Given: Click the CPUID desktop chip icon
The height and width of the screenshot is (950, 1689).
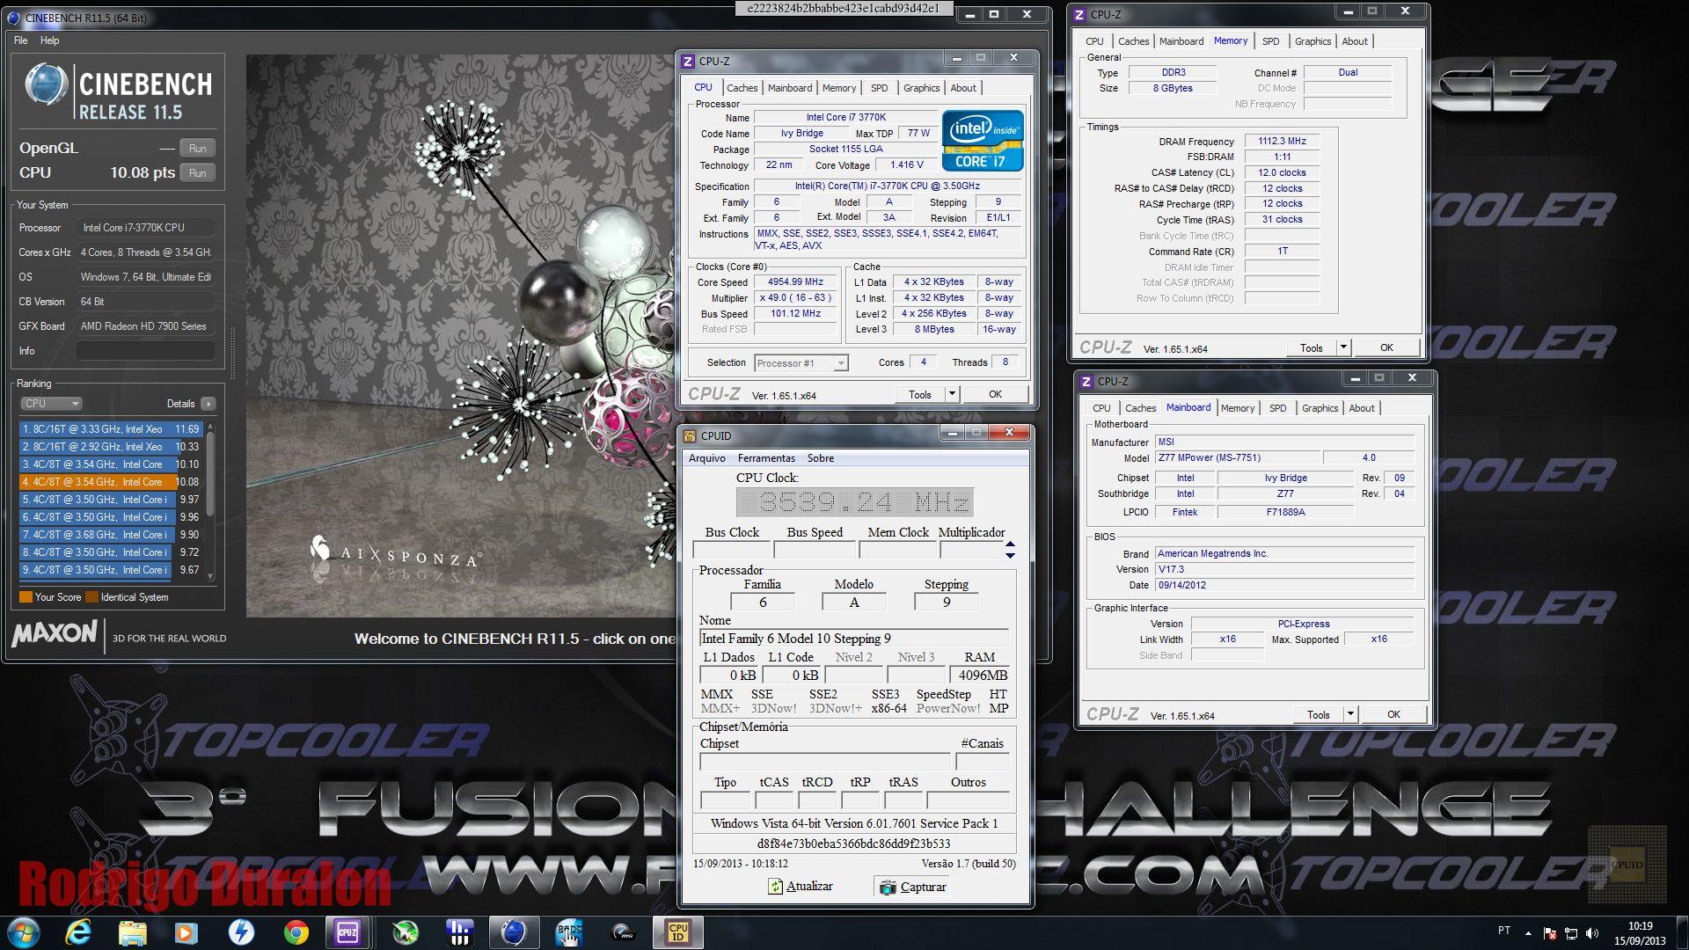Looking at the screenshot, I should (x=1627, y=865).
